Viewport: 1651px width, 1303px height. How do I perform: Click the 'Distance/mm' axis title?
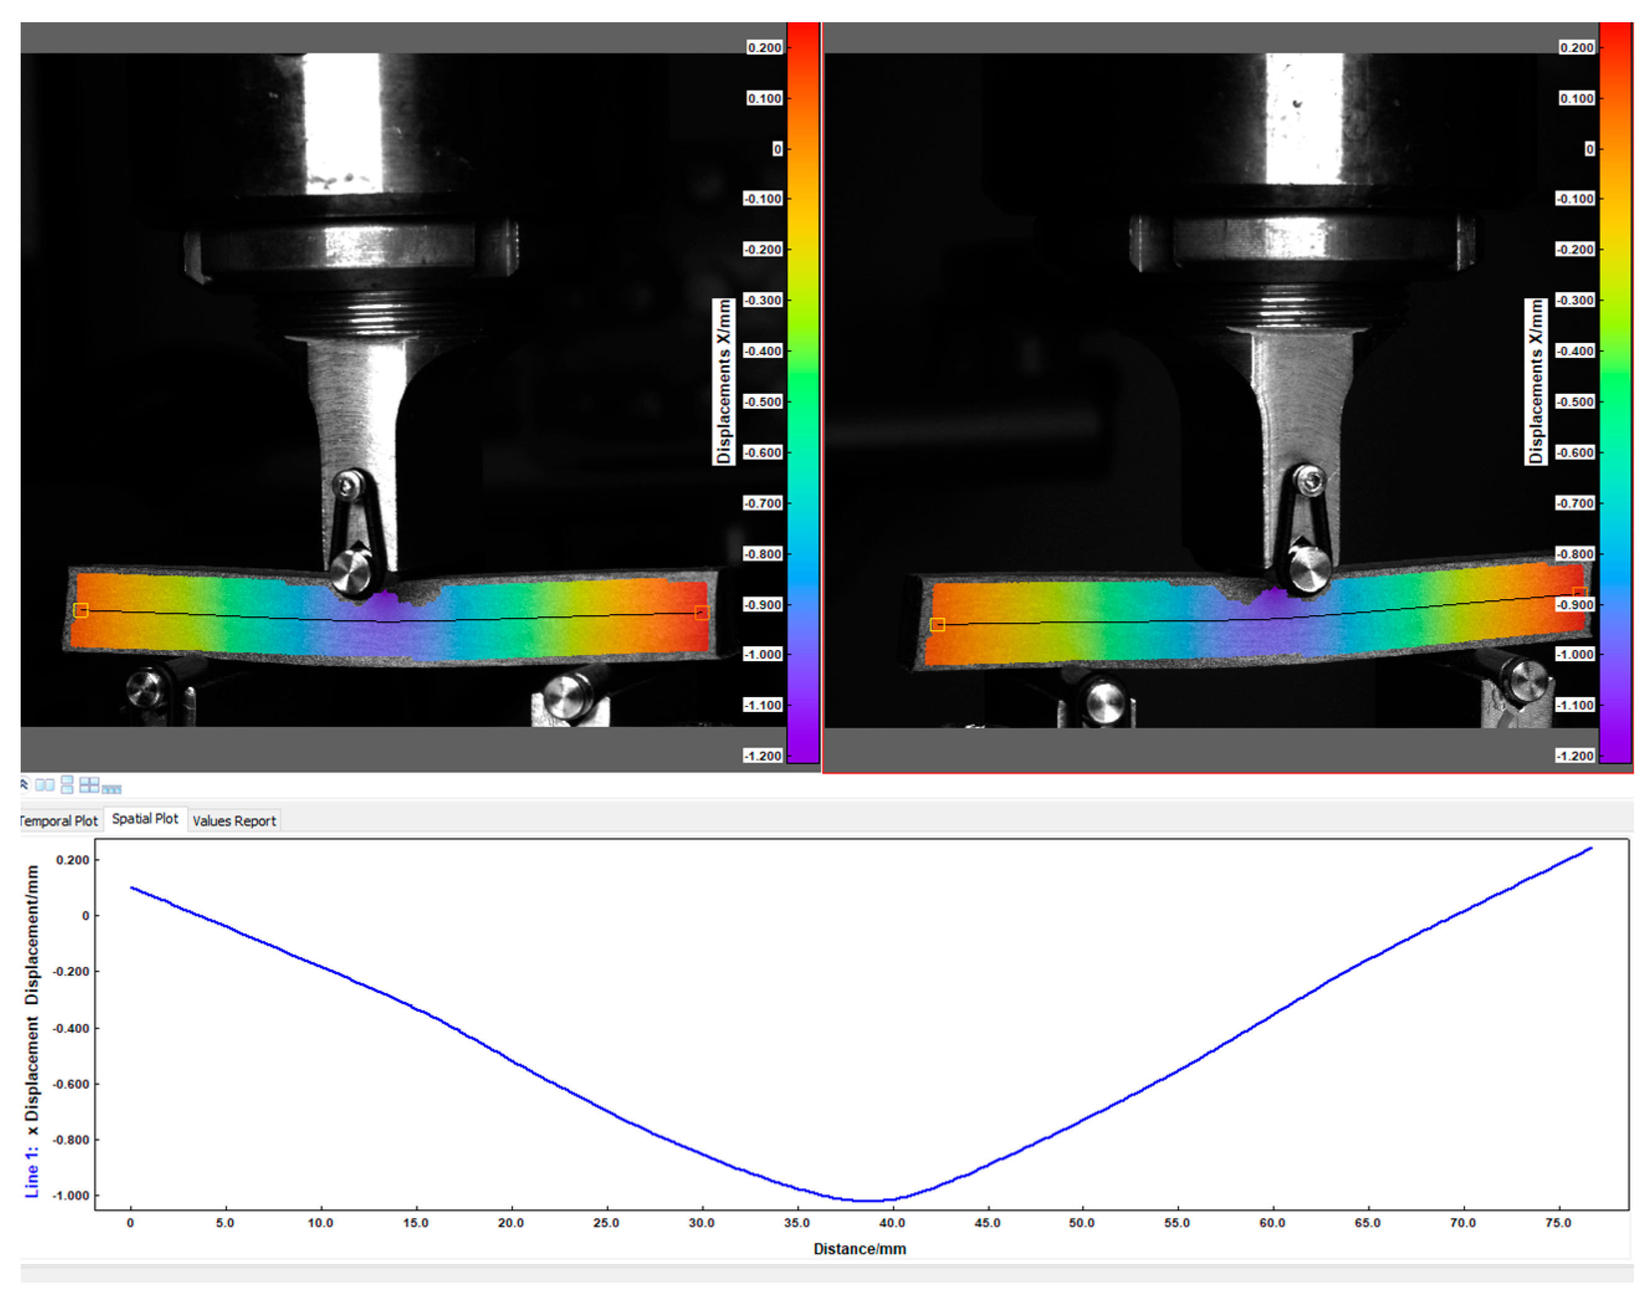point(859,1249)
